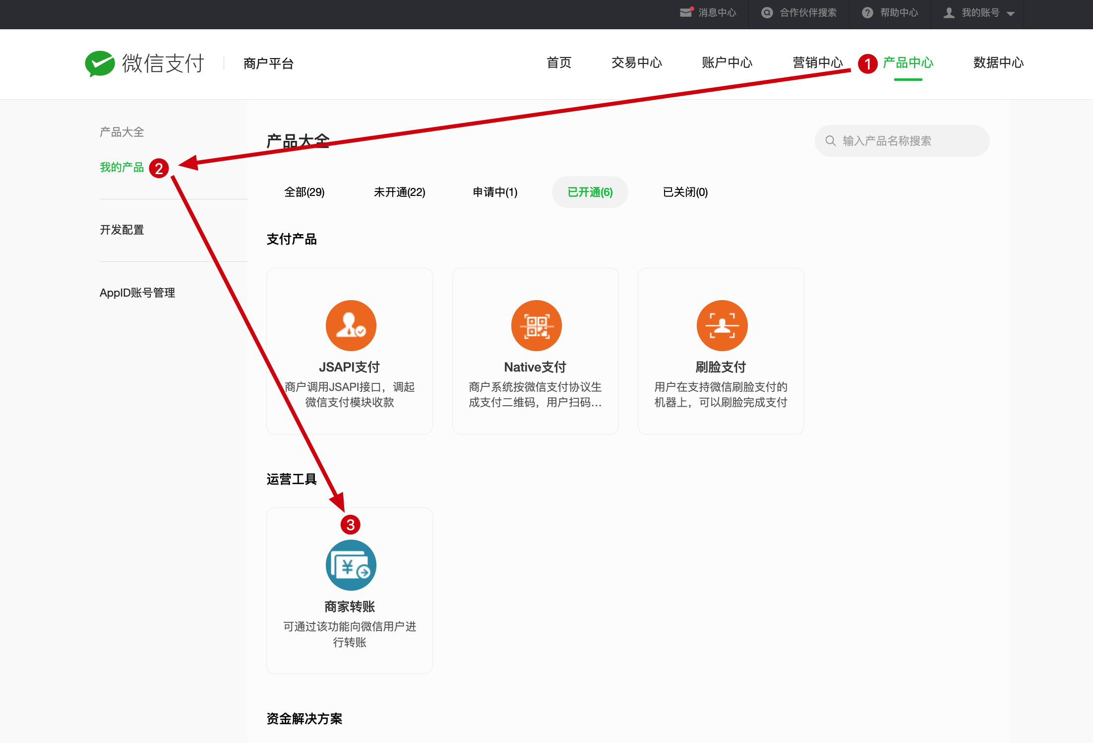Click the 商家转账 blue transfer icon

tap(351, 565)
